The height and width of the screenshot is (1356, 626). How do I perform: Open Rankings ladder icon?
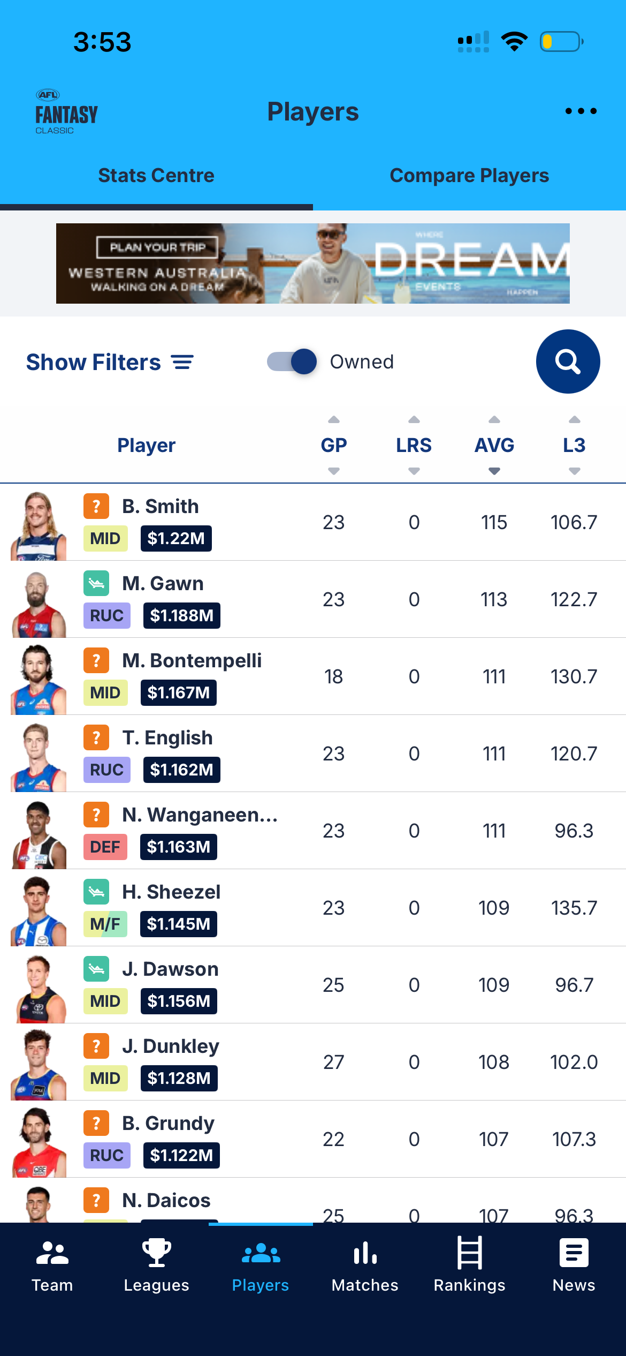tap(469, 1253)
